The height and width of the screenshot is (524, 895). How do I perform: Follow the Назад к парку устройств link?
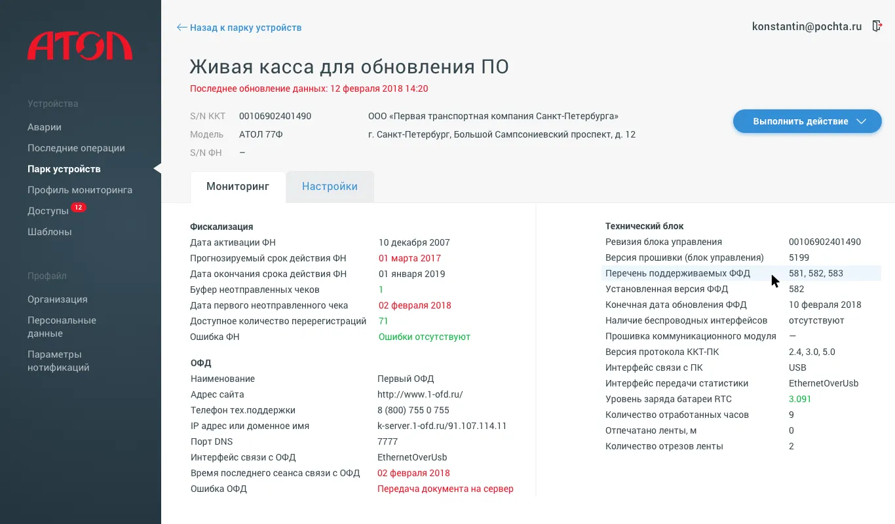click(246, 28)
